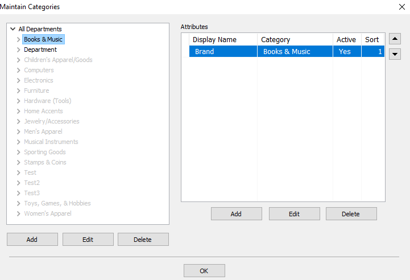
Task: Select Women's Apparel category
Action: [48, 213]
